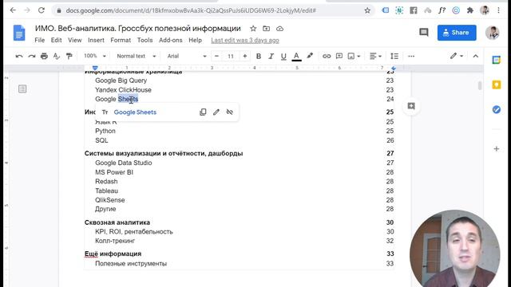Open the Edit menu
Viewport: 511px width, 287px height.
pyautogui.click(x=56, y=41)
